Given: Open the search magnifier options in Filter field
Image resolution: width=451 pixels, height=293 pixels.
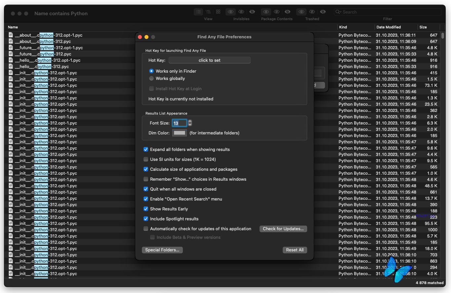Looking at the screenshot, I should pos(338,12).
